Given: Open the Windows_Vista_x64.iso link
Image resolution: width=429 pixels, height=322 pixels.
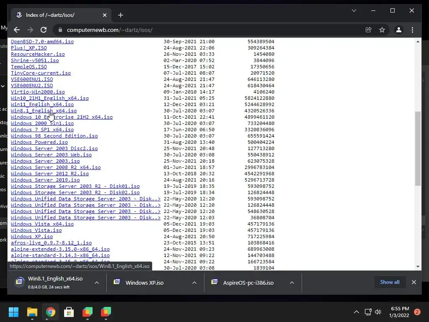Looking at the screenshot, I should click(42, 224).
